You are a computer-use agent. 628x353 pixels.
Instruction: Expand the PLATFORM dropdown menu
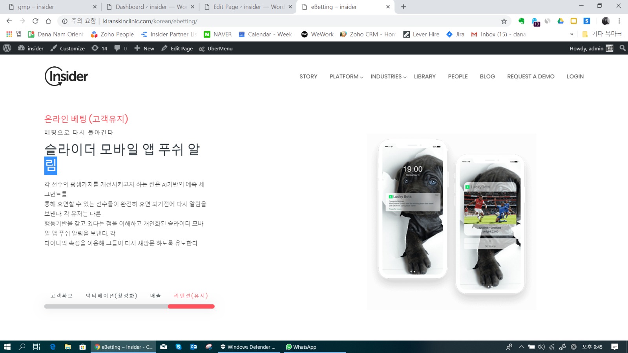coord(346,76)
